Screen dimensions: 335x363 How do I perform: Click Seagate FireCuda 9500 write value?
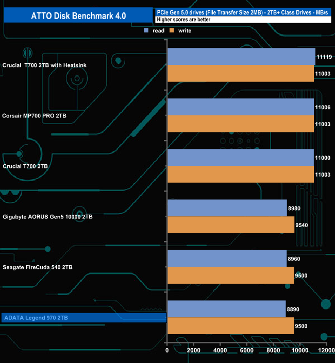pos(301,275)
